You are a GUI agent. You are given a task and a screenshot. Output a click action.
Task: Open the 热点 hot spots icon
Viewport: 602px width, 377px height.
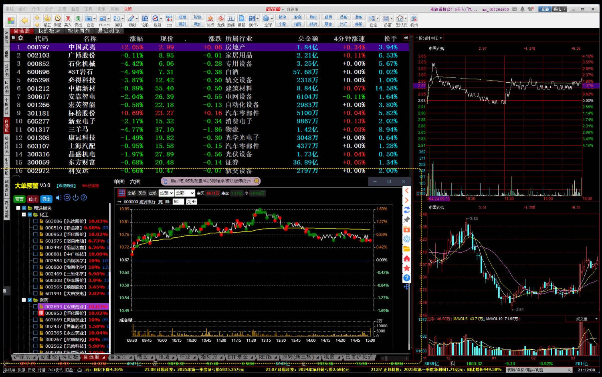[210, 20]
